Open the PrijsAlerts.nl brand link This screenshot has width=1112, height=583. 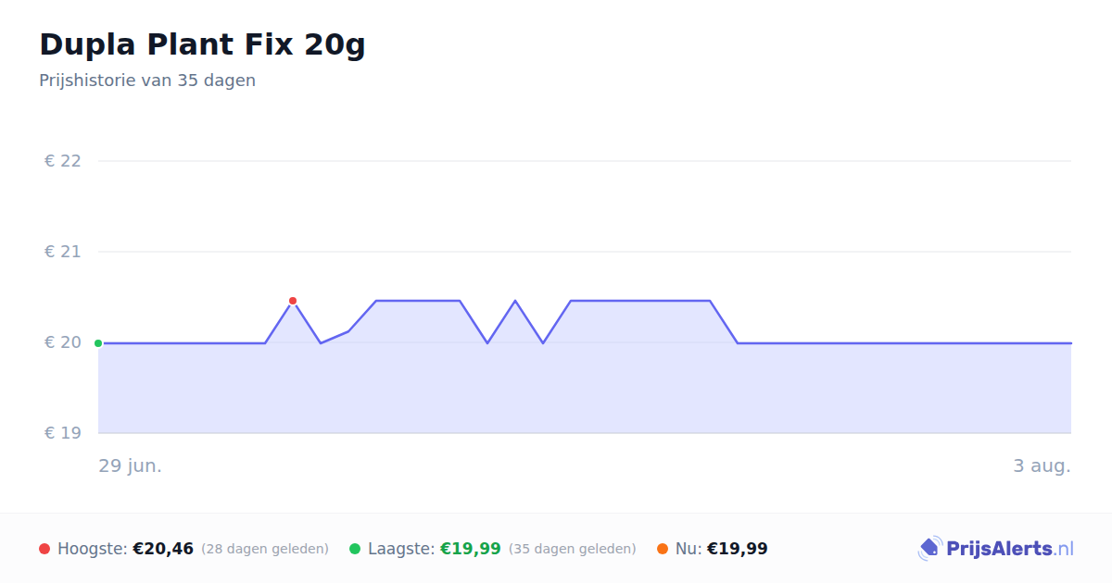tap(996, 549)
